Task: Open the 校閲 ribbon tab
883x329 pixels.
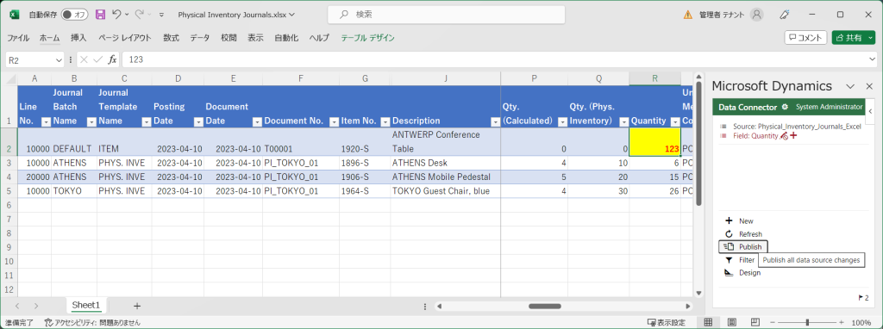Action: pos(229,38)
